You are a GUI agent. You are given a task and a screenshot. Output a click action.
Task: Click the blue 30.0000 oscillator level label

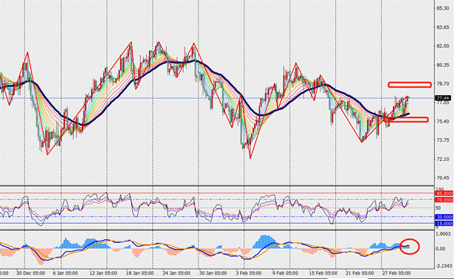[x=444, y=217]
